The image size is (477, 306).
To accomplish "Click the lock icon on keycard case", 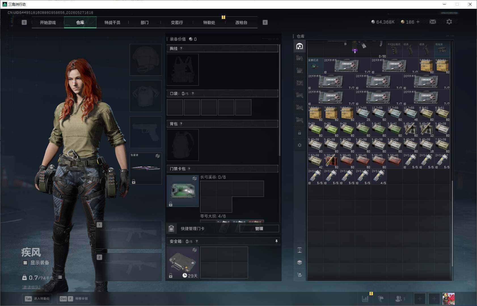I will tap(171, 204).
